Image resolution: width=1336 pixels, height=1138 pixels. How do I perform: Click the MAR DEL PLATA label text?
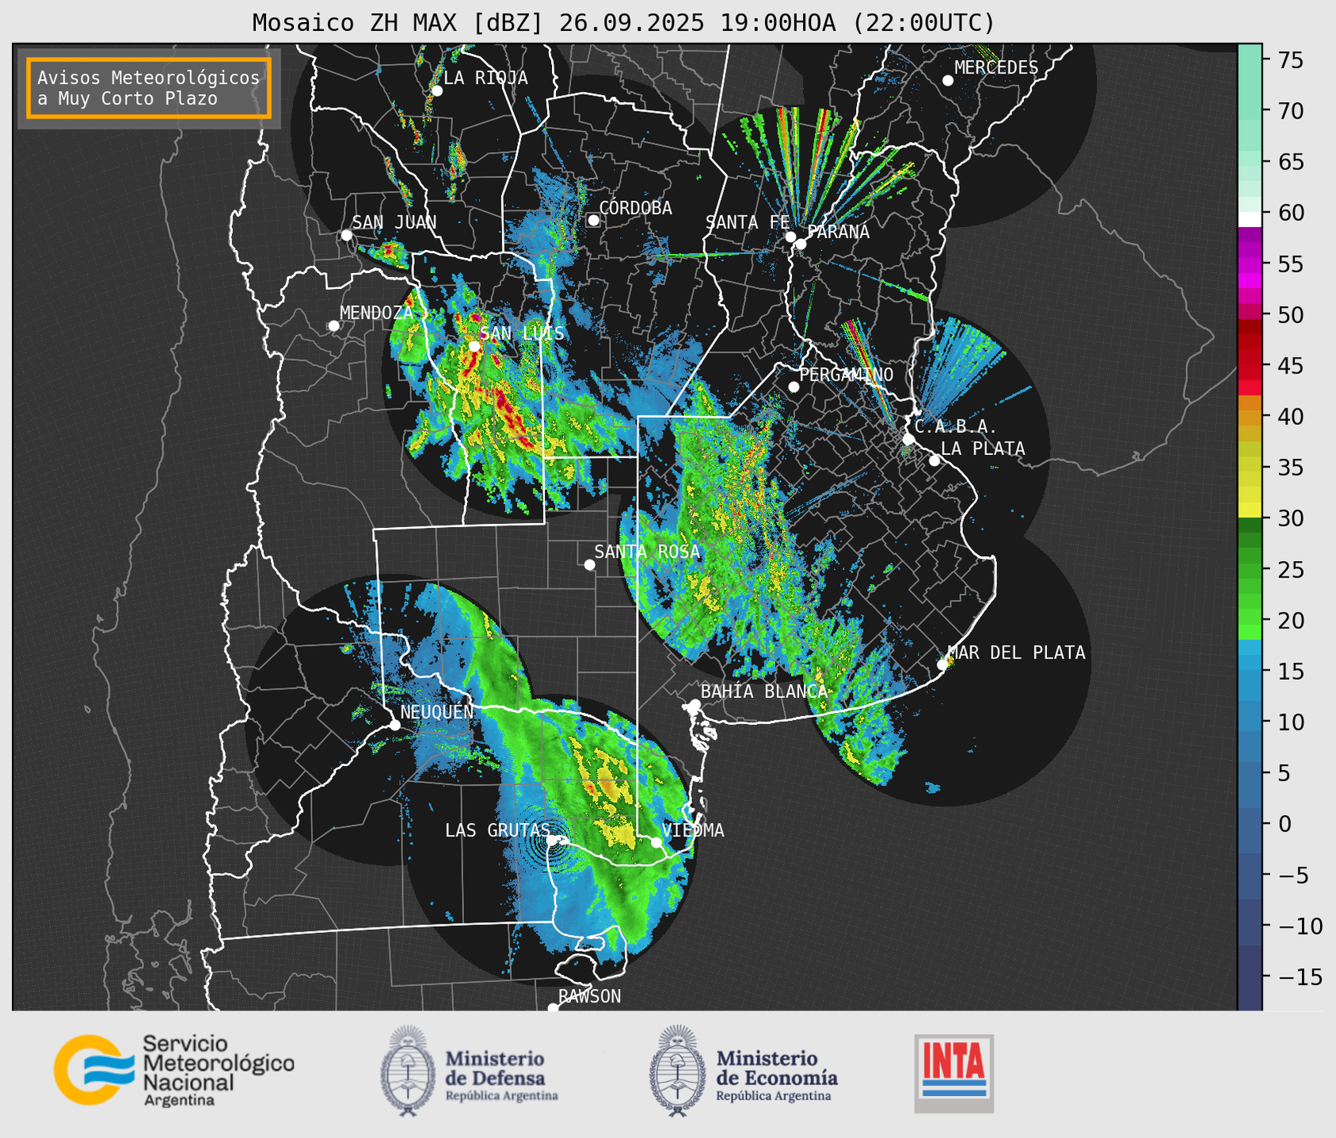1016,652
